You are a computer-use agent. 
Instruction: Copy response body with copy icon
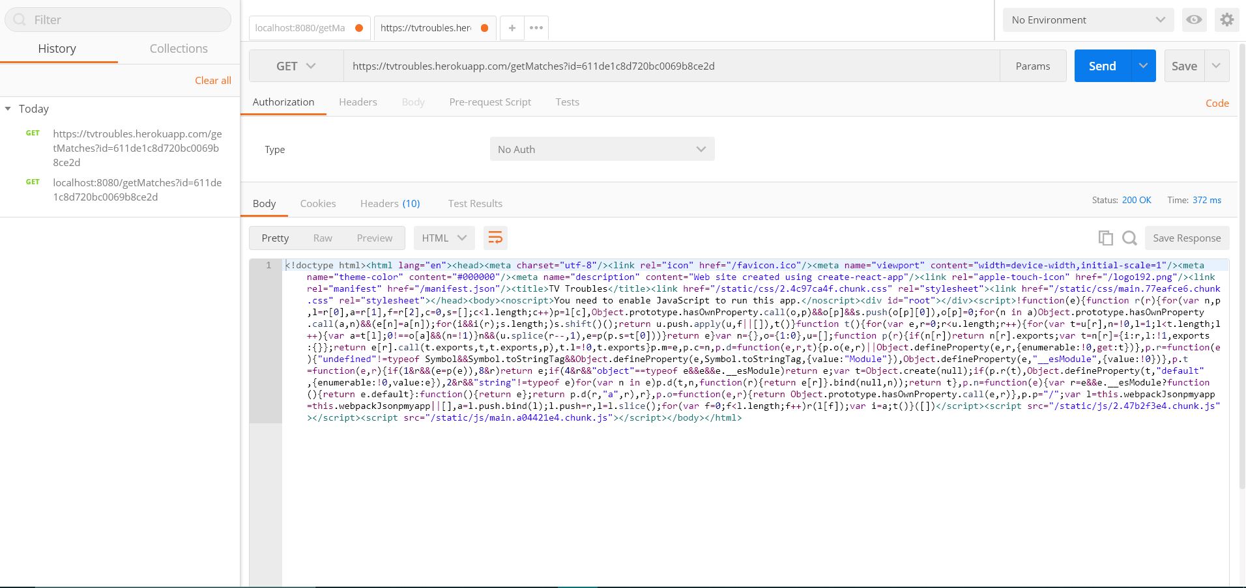(1105, 238)
